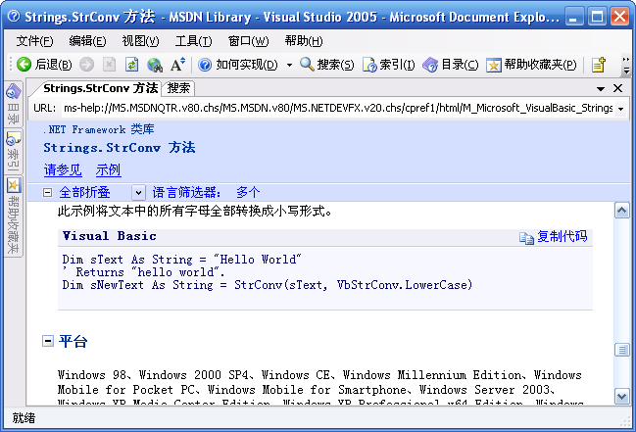Open the 索引 side panel tab
The image size is (636, 432).
pyautogui.click(x=13, y=152)
